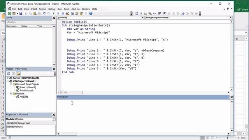
Task: Open the (General) object dropdown
Action: click(x=143, y=17)
